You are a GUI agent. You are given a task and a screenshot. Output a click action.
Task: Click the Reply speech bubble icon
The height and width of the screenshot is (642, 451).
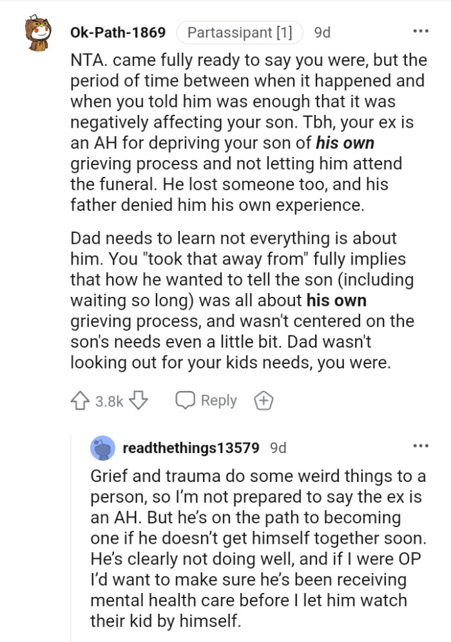coord(187,400)
